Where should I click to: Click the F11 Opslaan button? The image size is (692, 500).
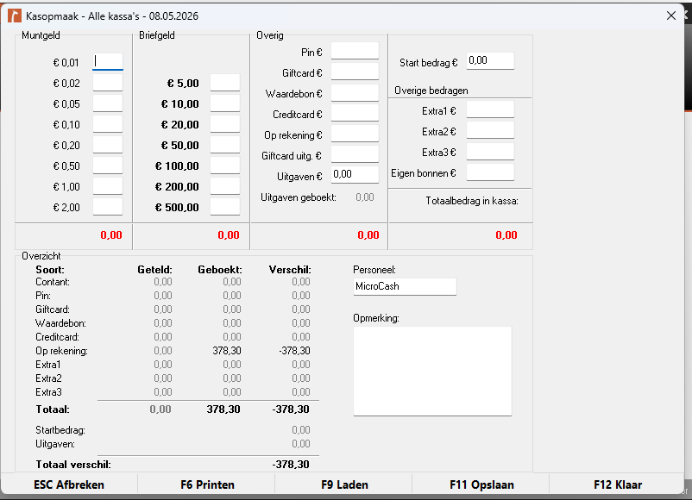[481, 484]
